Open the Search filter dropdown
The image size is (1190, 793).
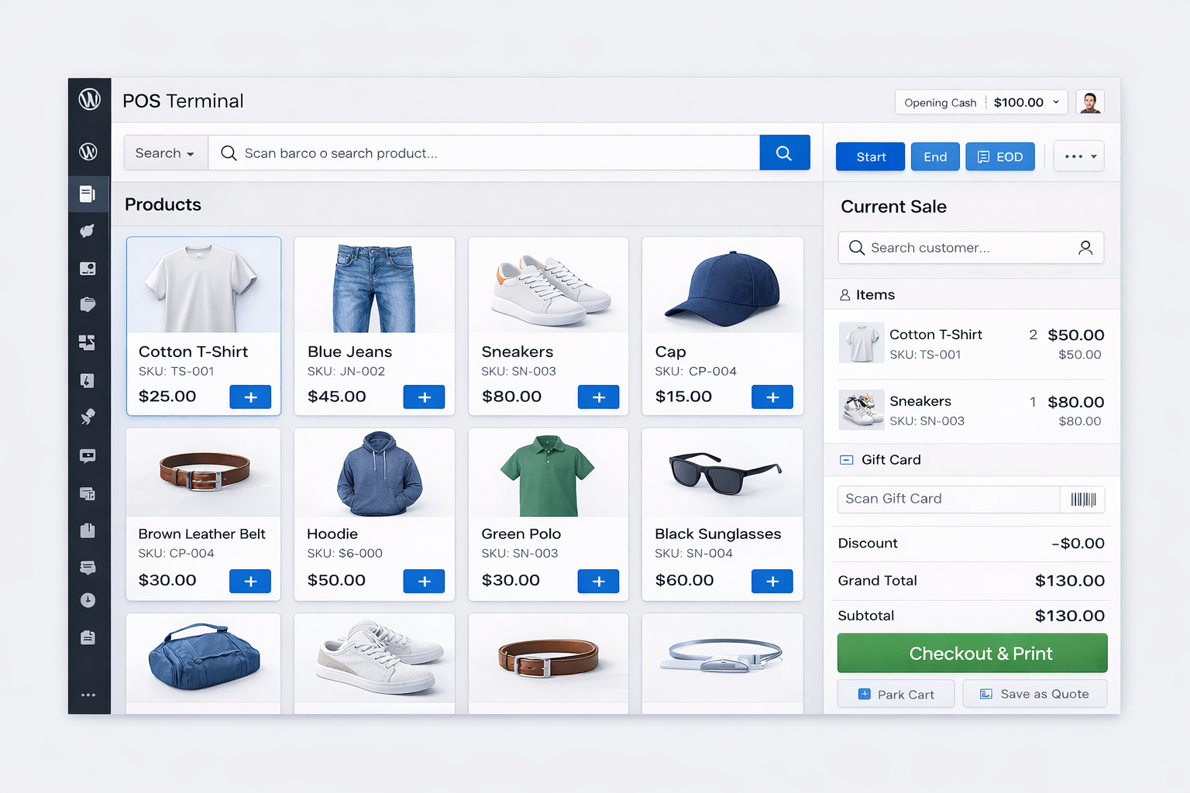click(165, 153)
